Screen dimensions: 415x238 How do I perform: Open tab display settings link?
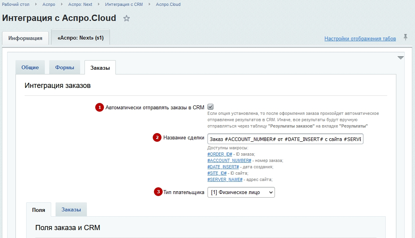coord(360,38)
